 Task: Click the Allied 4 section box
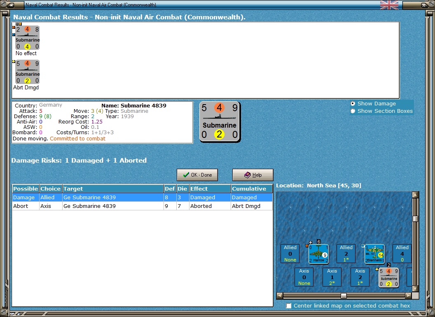(x=402, y=254)
